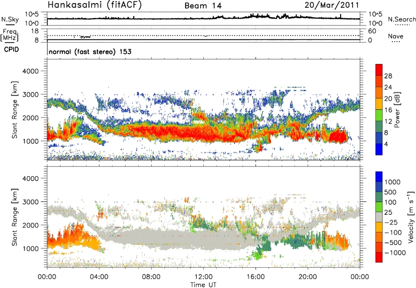
Task: Click 'normal (fast stereo) 153' text
Action: [x=90, y=51]
